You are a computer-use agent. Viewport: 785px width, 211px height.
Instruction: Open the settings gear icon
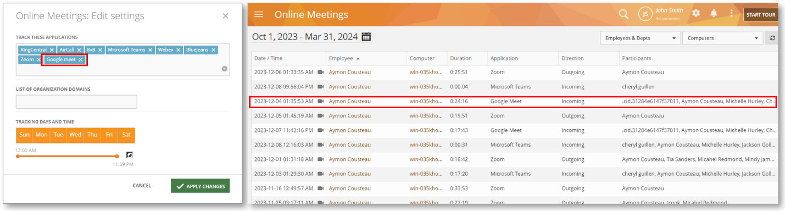pos(696,13)
